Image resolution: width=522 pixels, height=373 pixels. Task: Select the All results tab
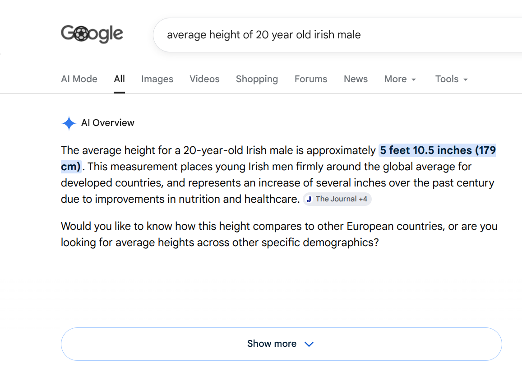tap(119, 79)
